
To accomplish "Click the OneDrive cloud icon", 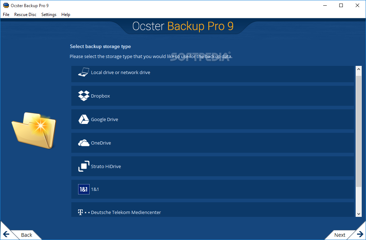I will pyautogui.click(x=83, y=143).
